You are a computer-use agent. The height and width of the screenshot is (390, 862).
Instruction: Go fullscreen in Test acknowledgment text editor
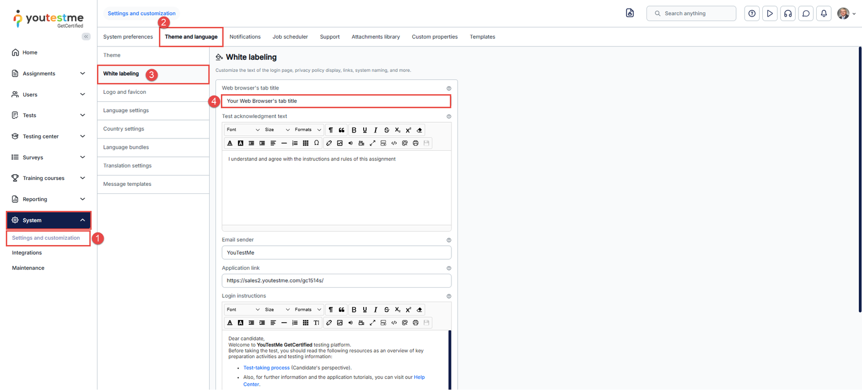pyautogui.click(x=372, y=143)
